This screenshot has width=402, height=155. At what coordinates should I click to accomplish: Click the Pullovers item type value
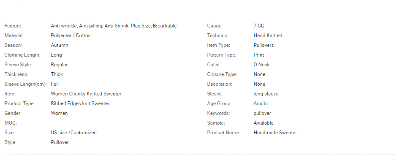click(263, 45)
